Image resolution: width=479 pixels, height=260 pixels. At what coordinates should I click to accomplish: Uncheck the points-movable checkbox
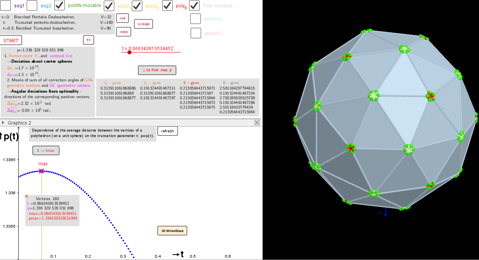click(x=60, y=5)
